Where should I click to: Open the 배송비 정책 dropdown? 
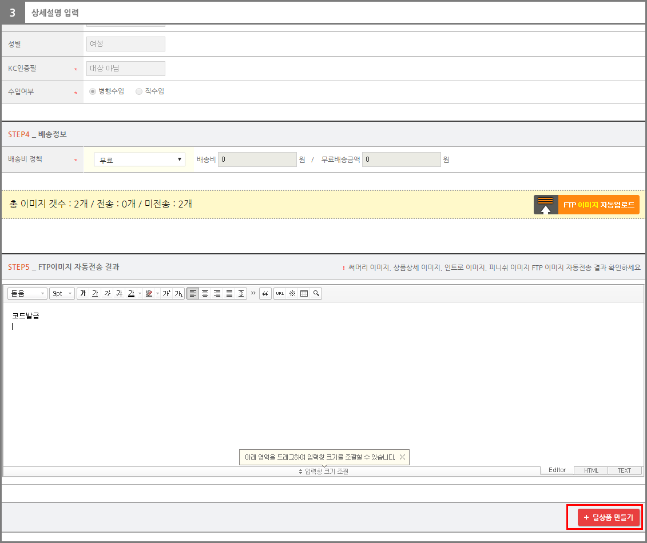click(140, 160)
